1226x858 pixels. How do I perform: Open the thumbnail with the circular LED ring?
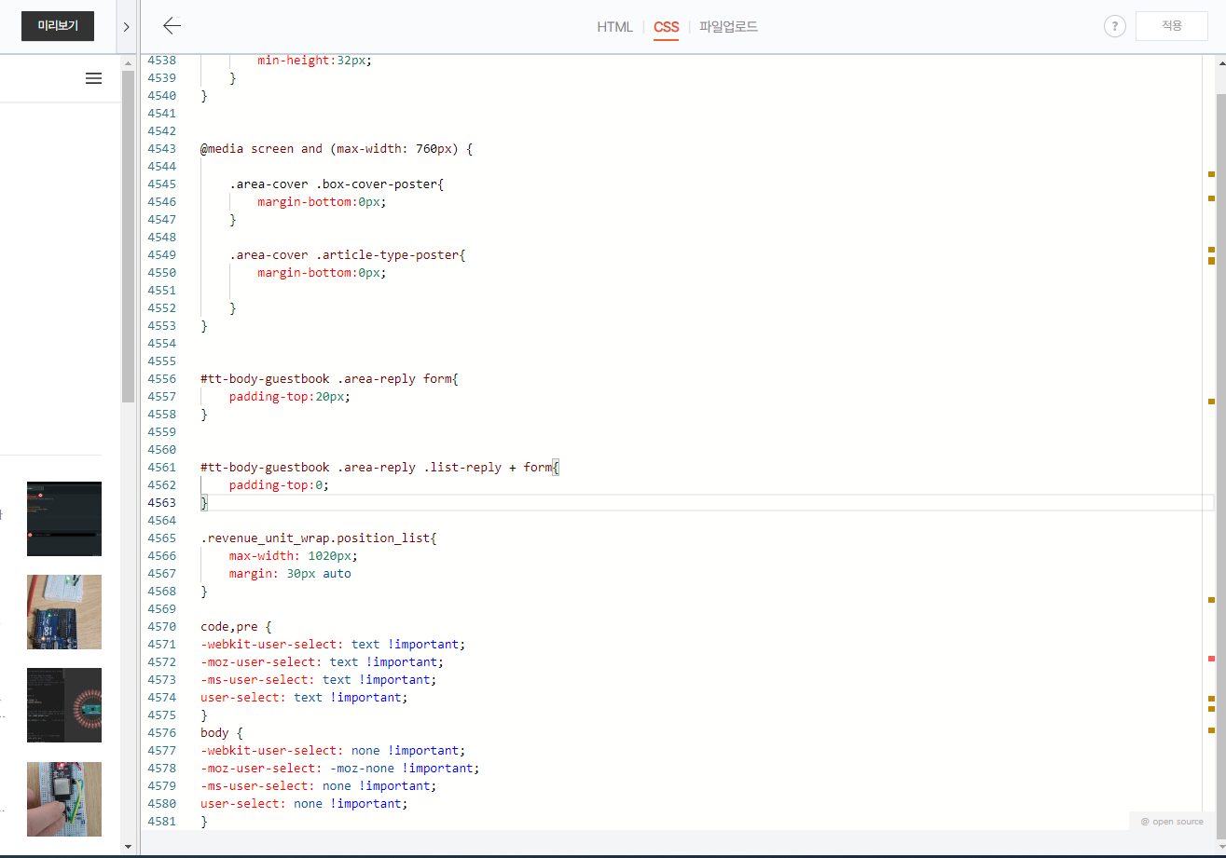(64, 705)
